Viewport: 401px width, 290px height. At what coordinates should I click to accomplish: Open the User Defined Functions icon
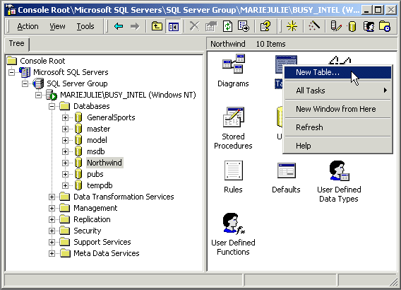(233, 224)
